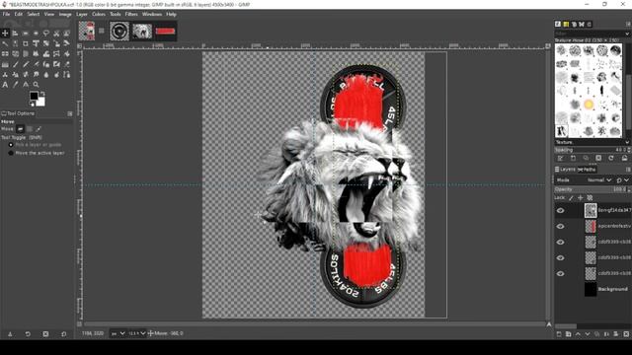
Task: Open the zoom percentage dropdown
Action: (x=137, y=333)
